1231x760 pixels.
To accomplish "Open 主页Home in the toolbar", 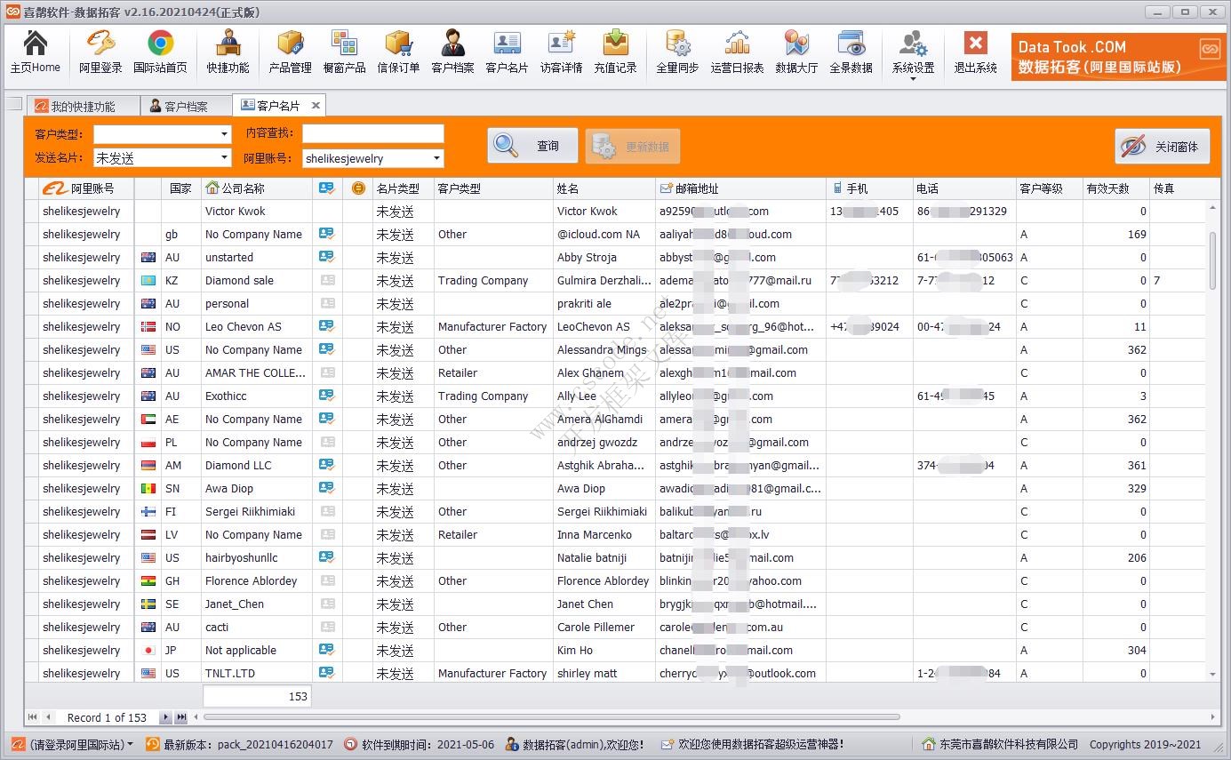I will click(36, 52).
